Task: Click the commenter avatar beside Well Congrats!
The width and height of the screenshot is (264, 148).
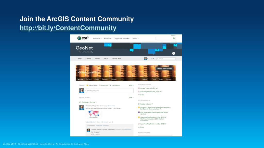Action: (x=88, y=130)
